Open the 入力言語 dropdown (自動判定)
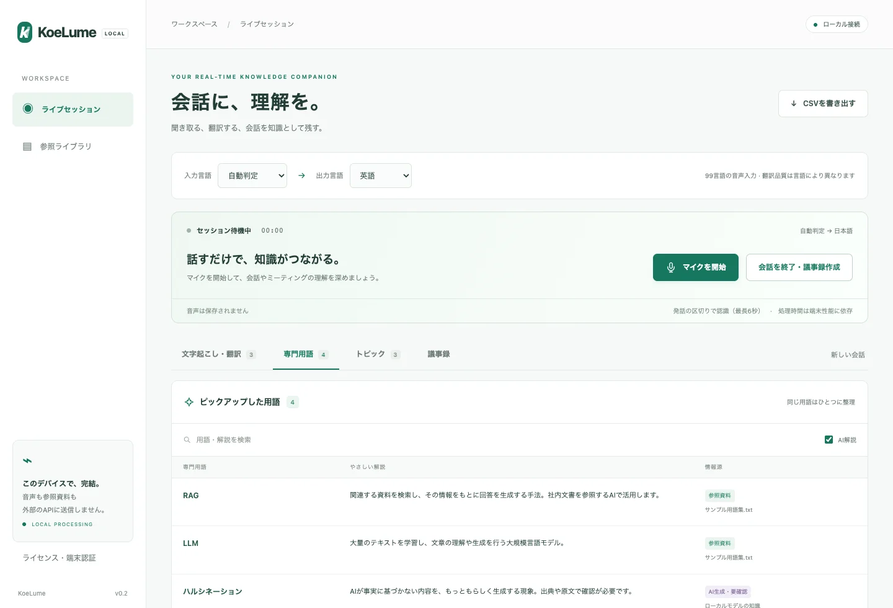 point(252,176)
